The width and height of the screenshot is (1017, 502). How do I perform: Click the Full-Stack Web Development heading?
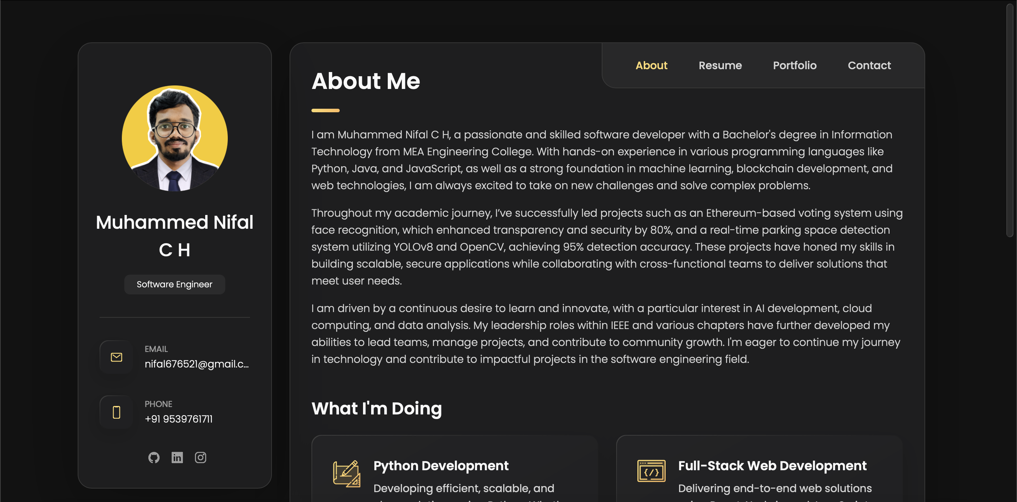coord(773,466)
